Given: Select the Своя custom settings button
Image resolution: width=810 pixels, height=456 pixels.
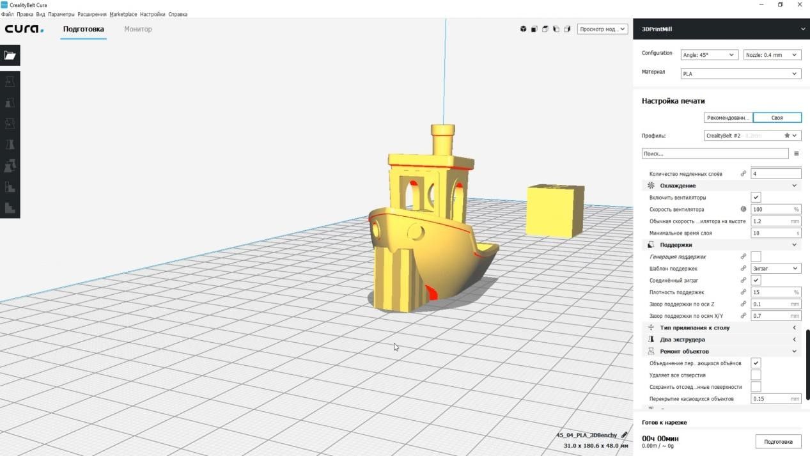Looking at the screenshot, I should click(777, 118).
